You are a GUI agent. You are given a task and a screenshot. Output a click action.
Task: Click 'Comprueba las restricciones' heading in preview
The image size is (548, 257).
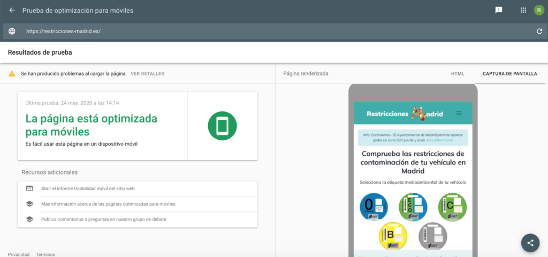(x=413, y=163)
